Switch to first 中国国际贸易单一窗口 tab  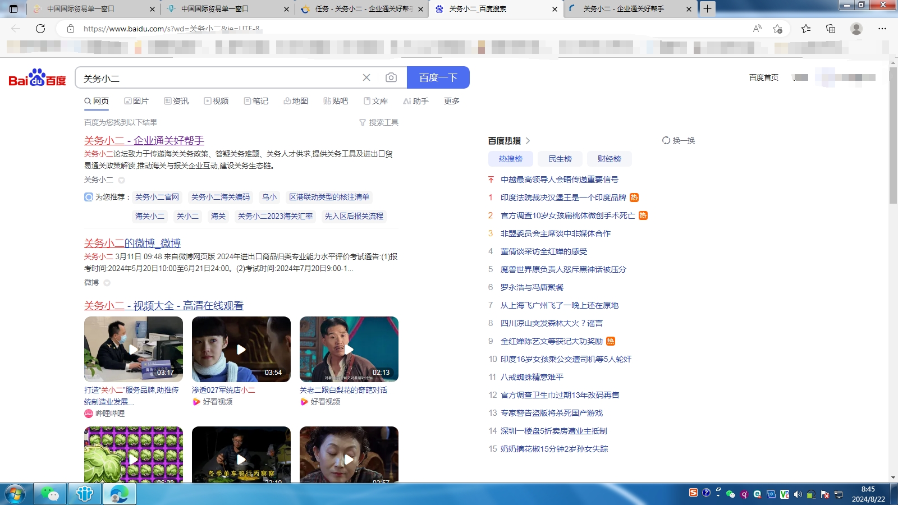point(93,9)
